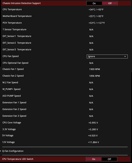Click the EXT_Sensor1 Temperature label
Screen dimensions: 132x163
17,36
